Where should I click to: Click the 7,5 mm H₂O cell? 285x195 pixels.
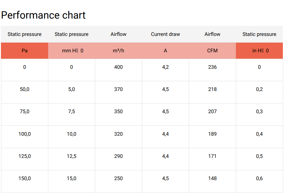tap(72, 114)
